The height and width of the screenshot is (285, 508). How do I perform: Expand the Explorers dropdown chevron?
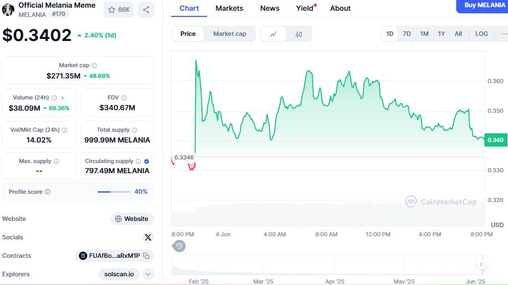tap(148, 274)
